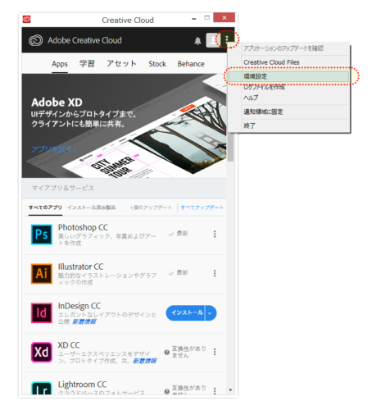372x410 pixels.
Task: Click the XD CC Xd app icon
Action: coord(42,352)
